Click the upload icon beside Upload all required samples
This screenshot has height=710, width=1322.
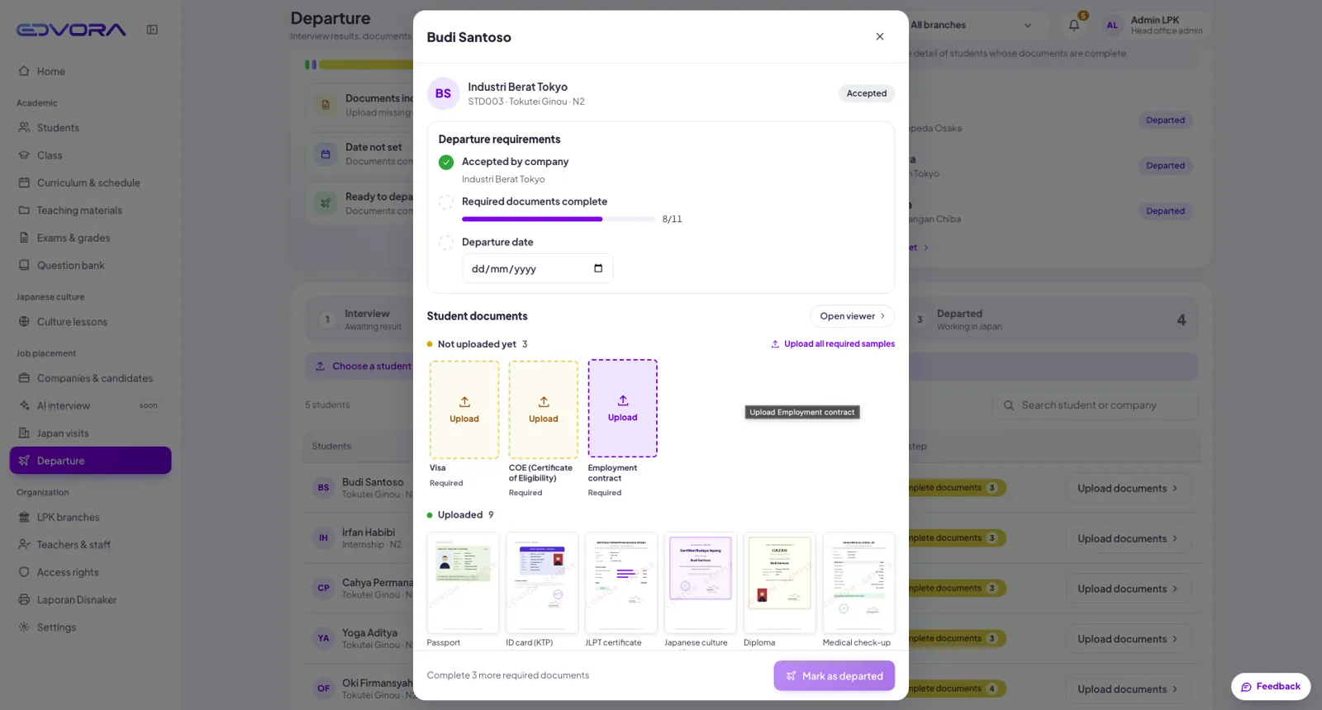pyautogui.click(x=775, y=344)
